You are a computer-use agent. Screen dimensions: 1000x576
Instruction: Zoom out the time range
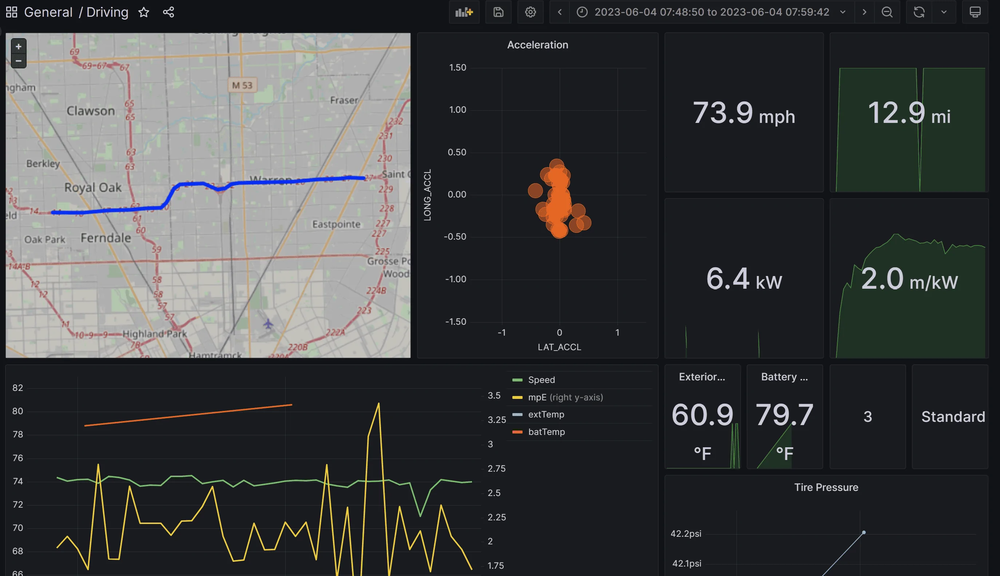click(887, 12)
